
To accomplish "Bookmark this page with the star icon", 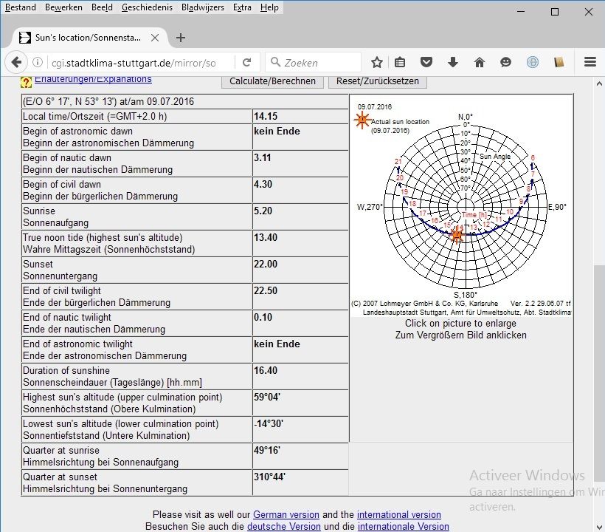I will 377,62.
